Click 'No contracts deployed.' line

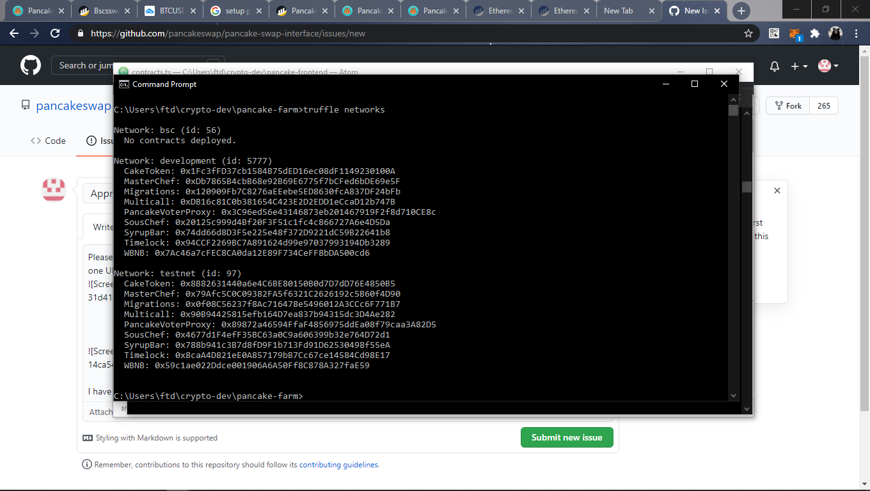point(180,141)
